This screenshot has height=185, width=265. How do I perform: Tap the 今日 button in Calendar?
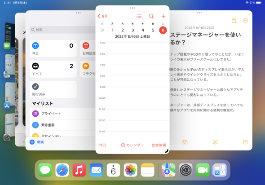[102, 145]
